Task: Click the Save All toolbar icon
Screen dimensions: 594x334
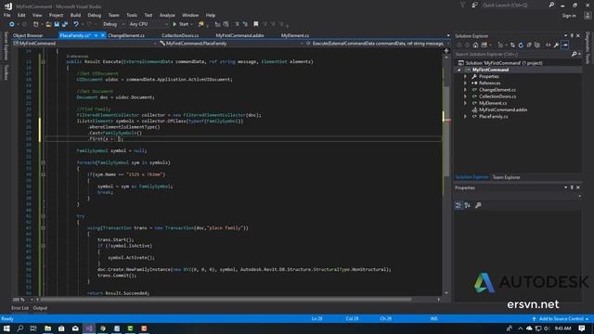Action: 65,24
